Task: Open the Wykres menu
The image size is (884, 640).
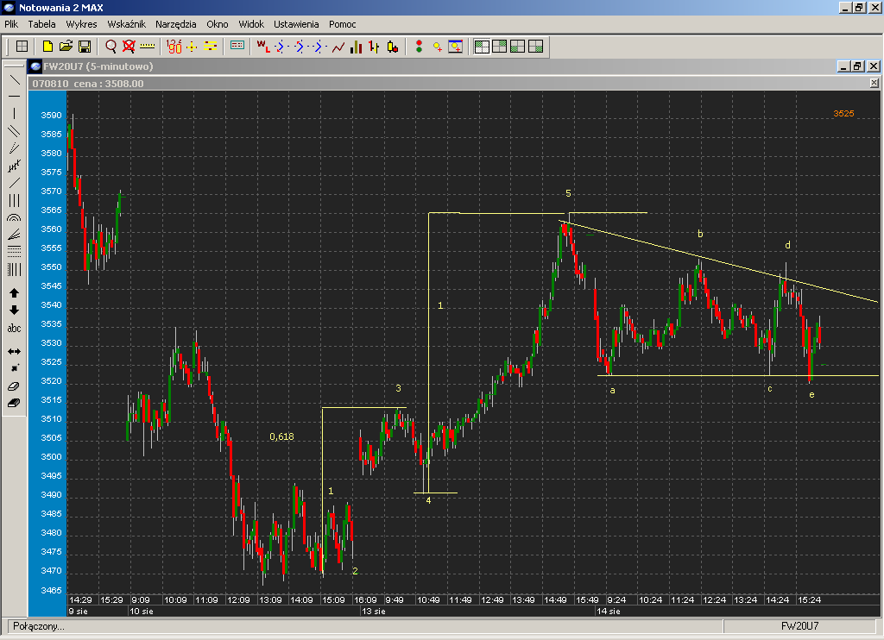Action: coord(81,24)
